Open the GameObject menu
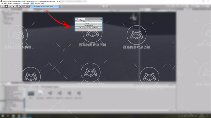 click(17, 4)
